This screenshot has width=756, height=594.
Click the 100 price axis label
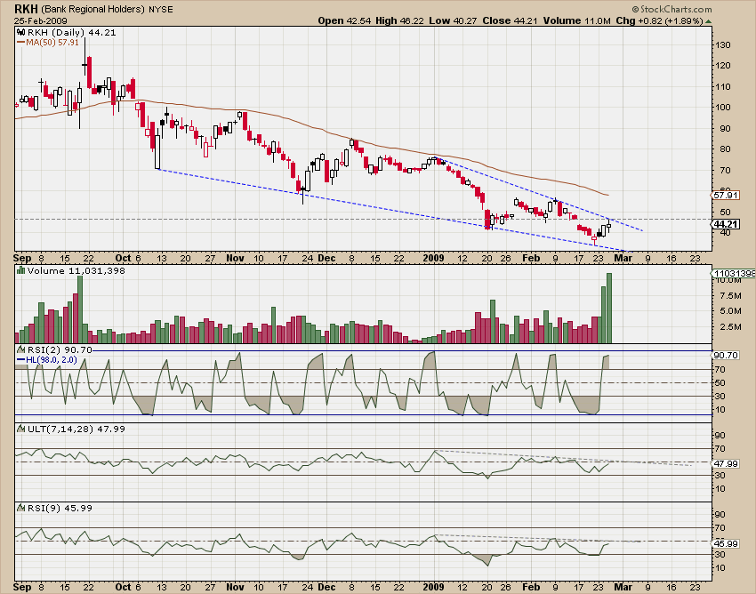pos(722,108)
